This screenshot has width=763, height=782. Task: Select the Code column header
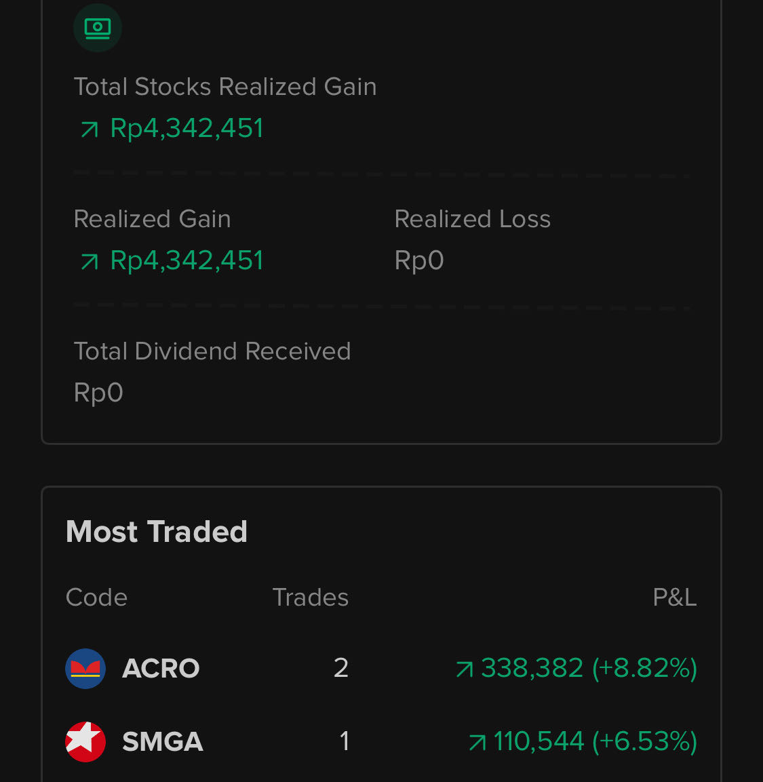coord(97,597)
